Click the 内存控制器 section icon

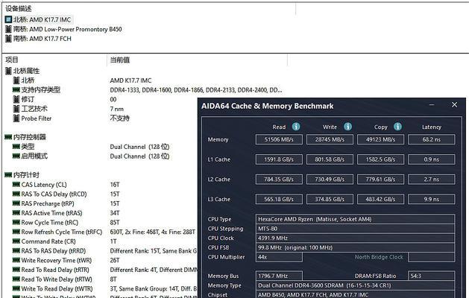click(8, 137)
